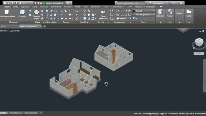206x116 pixels.
Task: Open the UCS name box below ViewCube
Action: point(199,53)
